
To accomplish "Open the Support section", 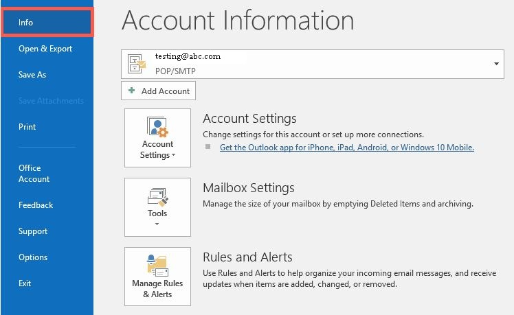I will (33, 231).
